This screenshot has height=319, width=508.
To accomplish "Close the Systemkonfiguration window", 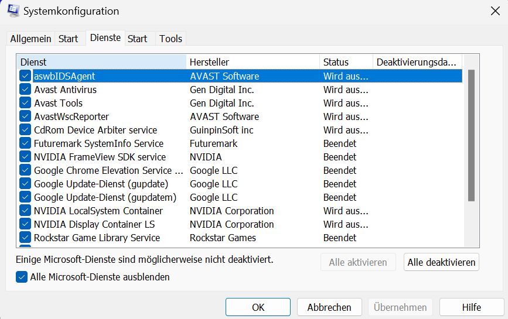I will coord(495,11).
